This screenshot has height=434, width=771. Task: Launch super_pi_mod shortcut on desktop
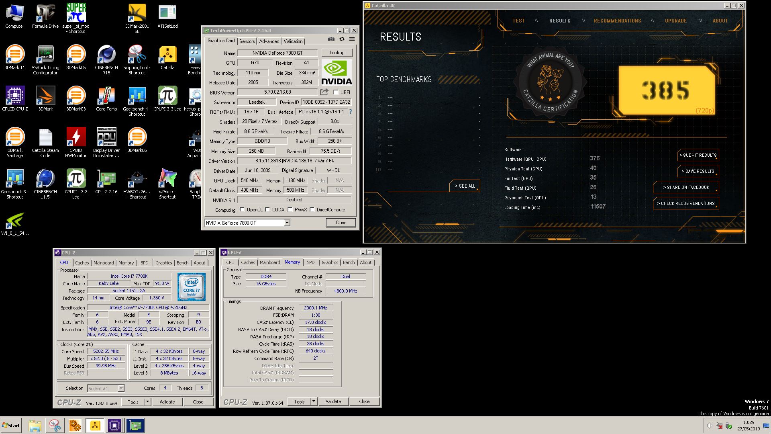click(76, 18)
